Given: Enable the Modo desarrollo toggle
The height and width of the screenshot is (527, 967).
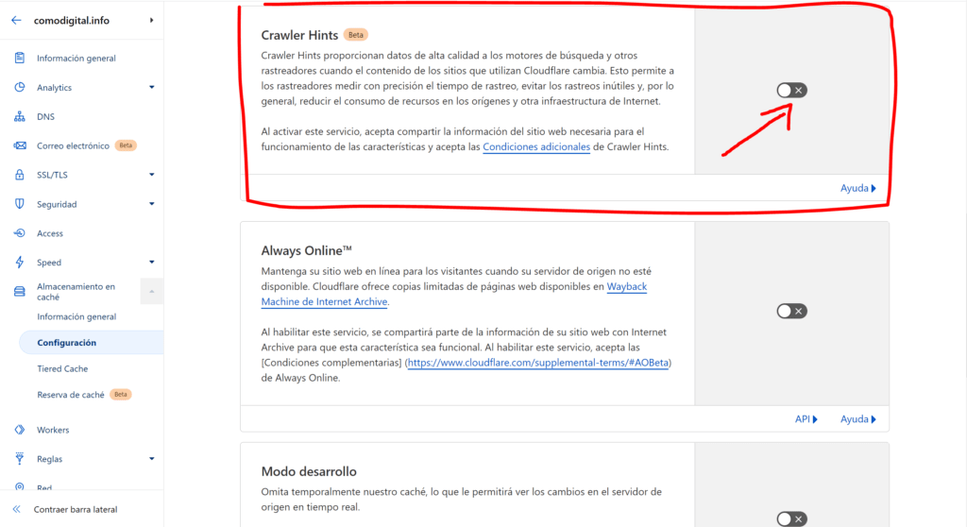Looking at the screenshot, I should tap(791, 519).
